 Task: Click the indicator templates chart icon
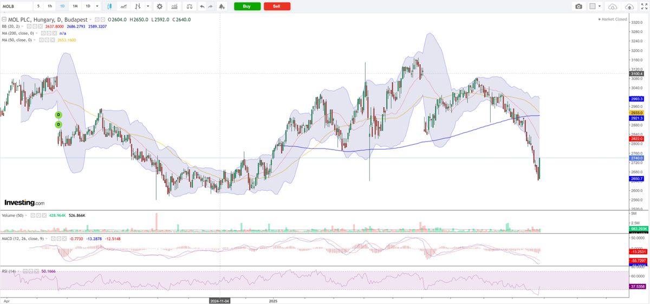pos(174,6)
